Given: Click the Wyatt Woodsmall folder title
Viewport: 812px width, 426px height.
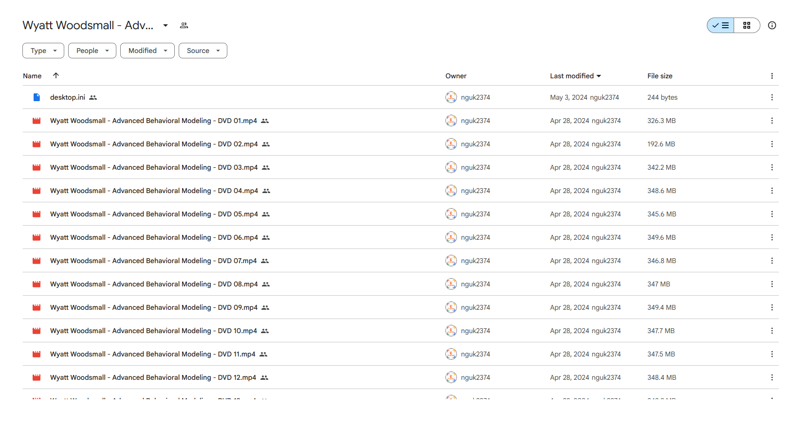Looking at the screenshot, I should click(x=88, y=25).
